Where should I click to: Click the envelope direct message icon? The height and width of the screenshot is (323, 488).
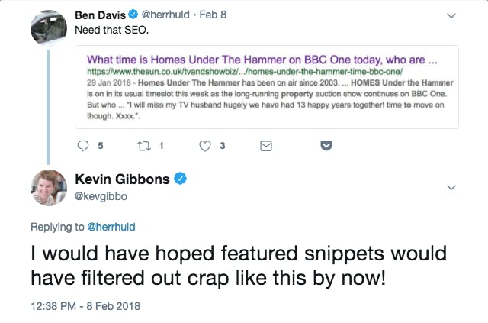pyautogui.click(x=265, y=146)
